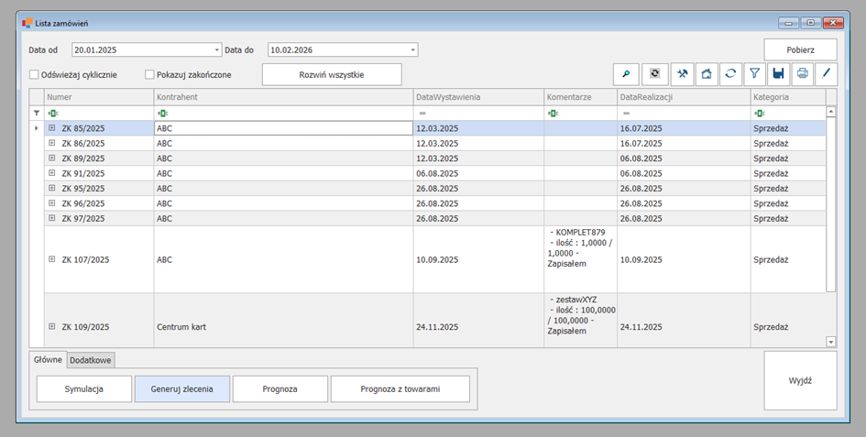866x437 pixels.
Task: Expand order row ZK 91/2025
Action: point(52,173)
